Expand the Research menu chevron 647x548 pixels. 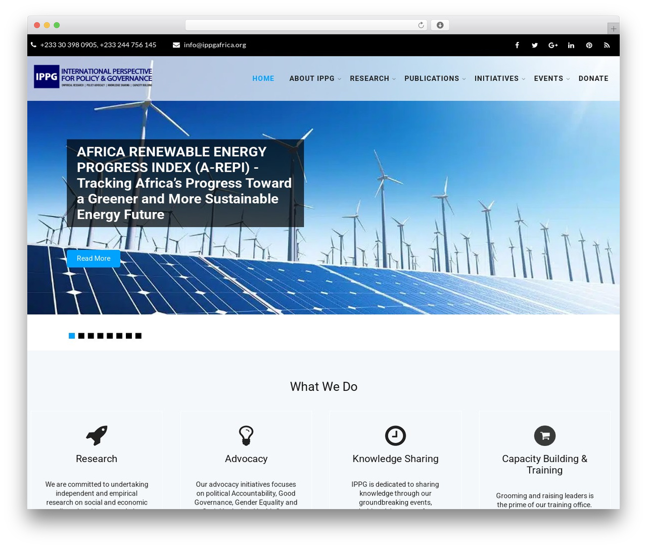point(394,79)
